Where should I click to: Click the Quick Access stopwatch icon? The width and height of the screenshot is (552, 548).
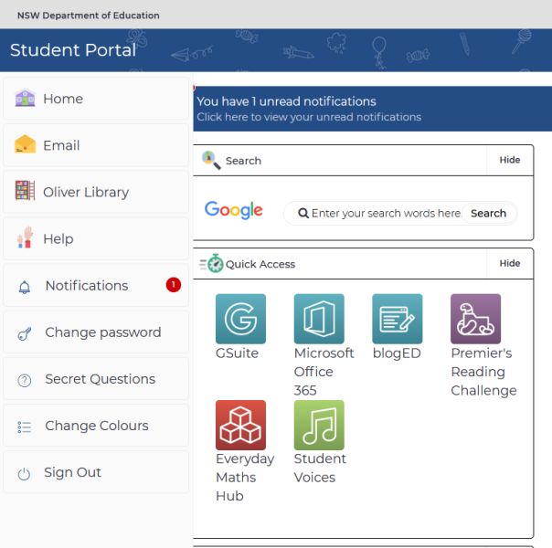point(212,263)
